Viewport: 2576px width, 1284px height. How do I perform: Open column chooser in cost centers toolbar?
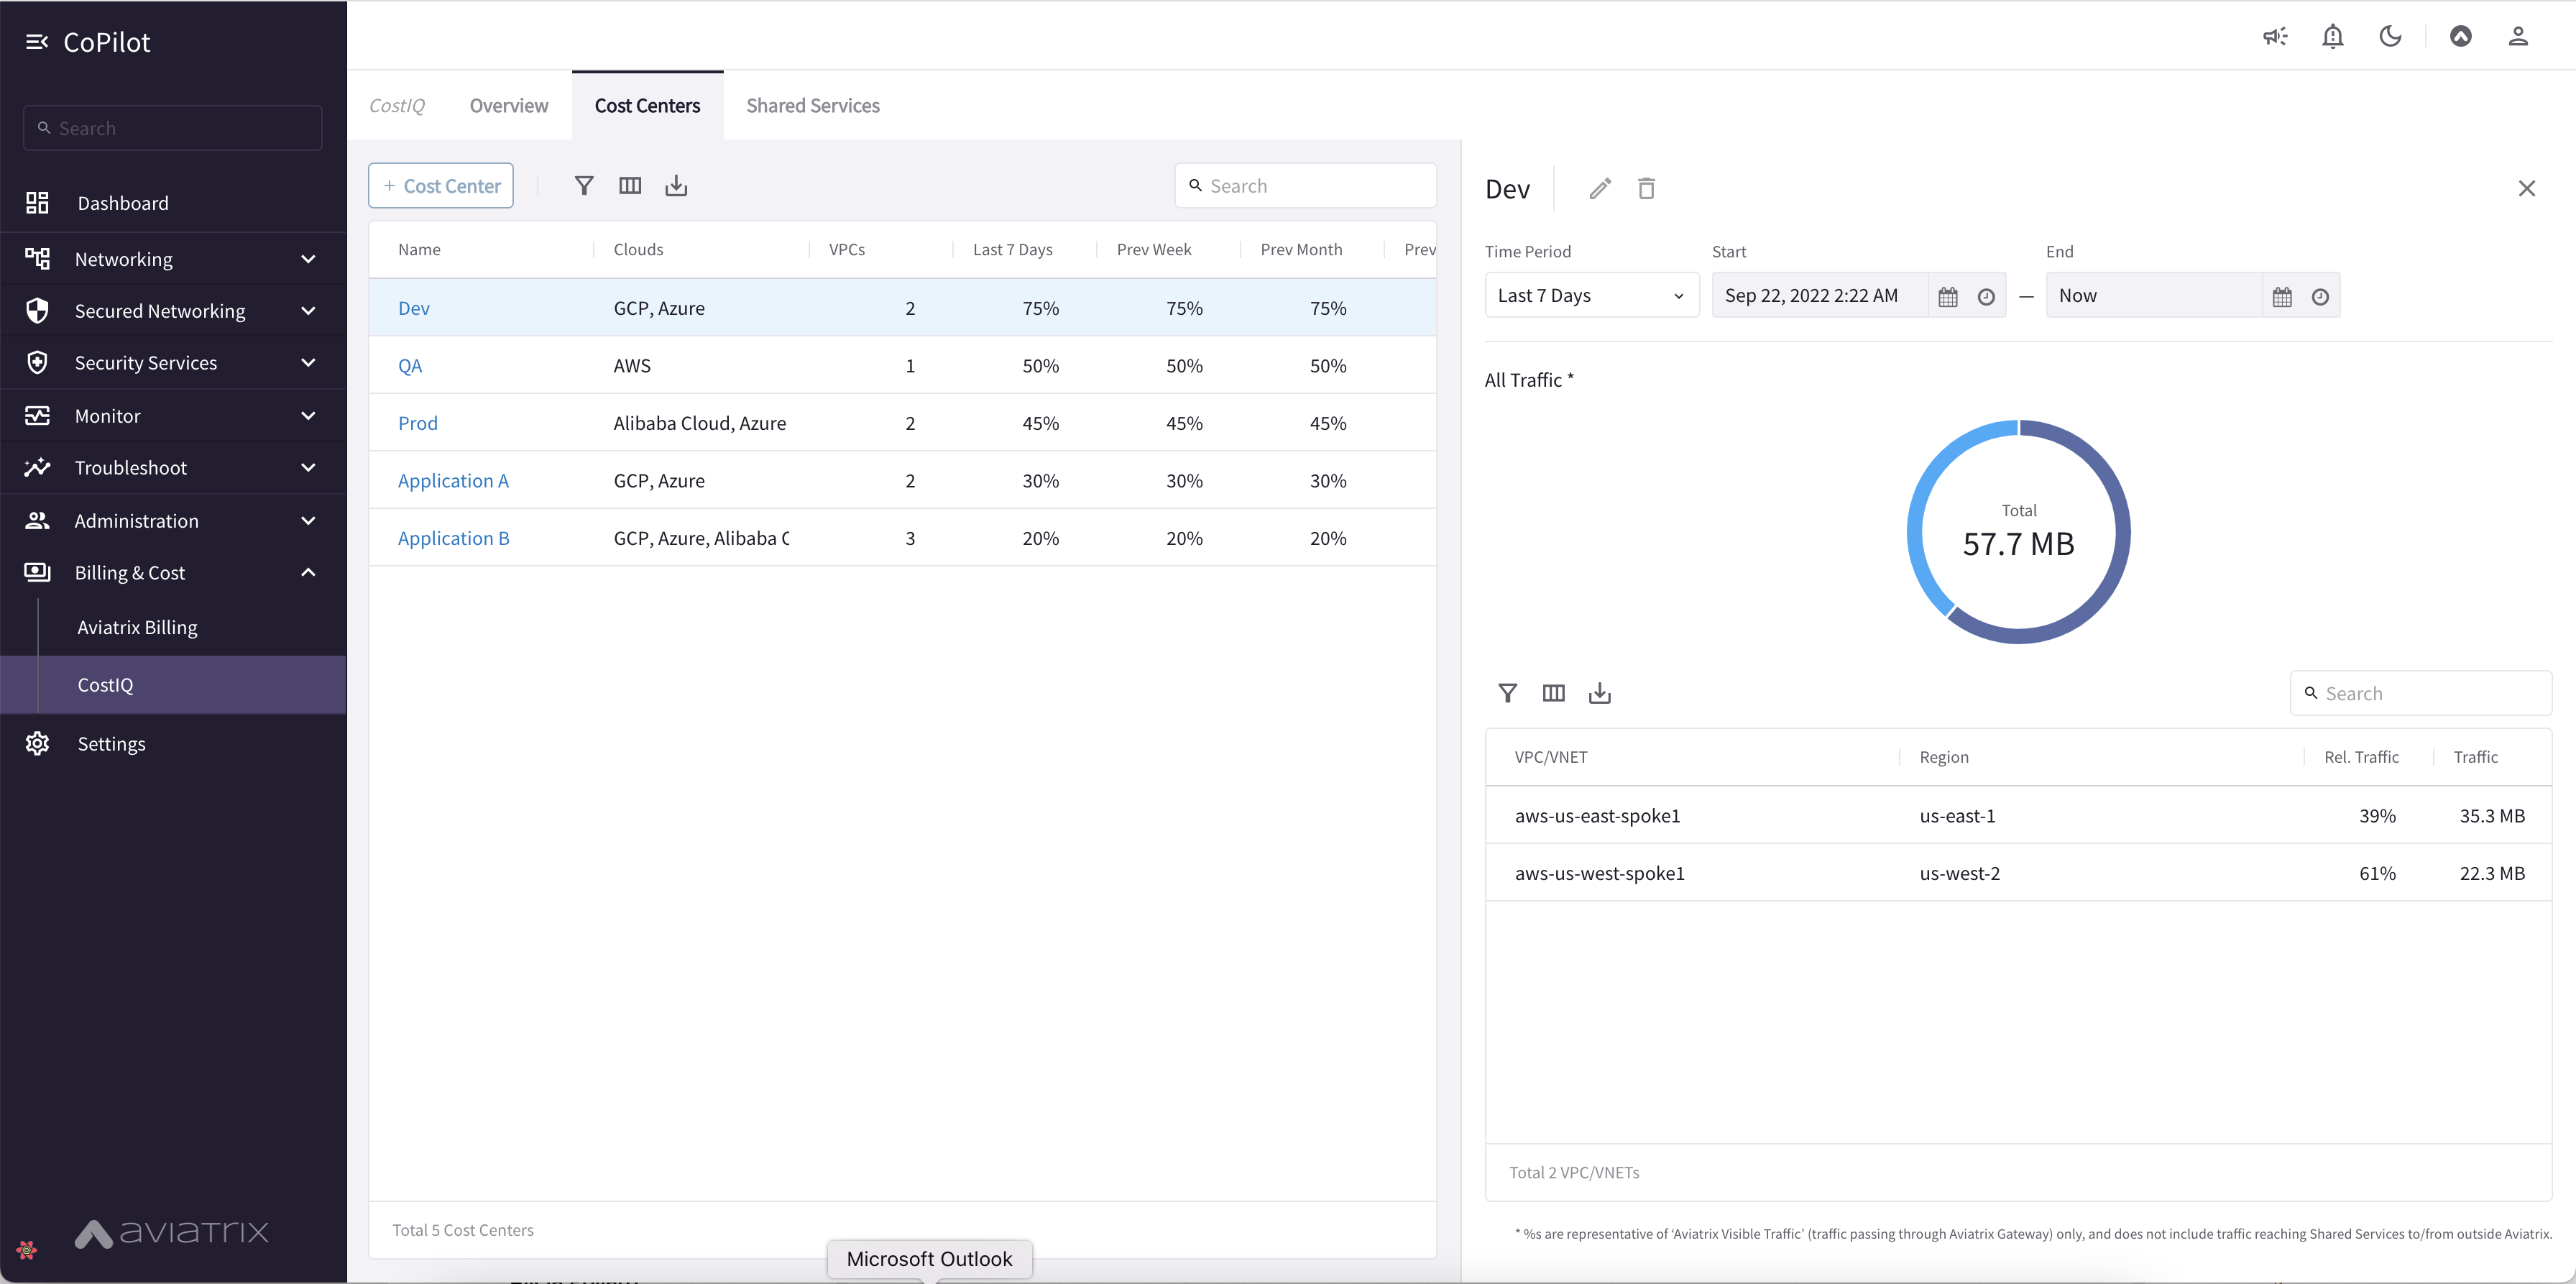click(x=630, y=186)
